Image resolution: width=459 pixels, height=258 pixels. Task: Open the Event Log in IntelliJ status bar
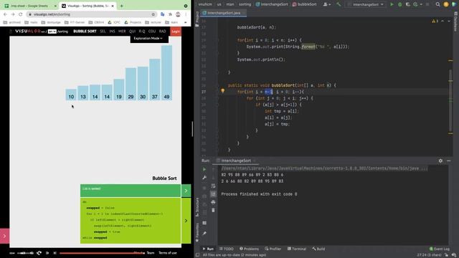point(439,249)
